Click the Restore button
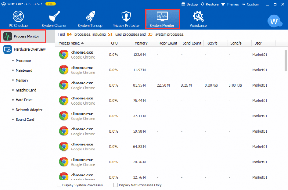Screen dimensions: 288x190 point(210,4)
